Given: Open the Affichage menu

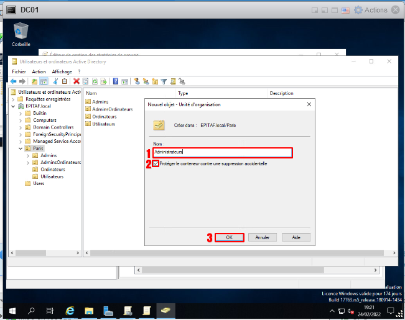Looking at the screenshot, I should [x=62, y=72].
